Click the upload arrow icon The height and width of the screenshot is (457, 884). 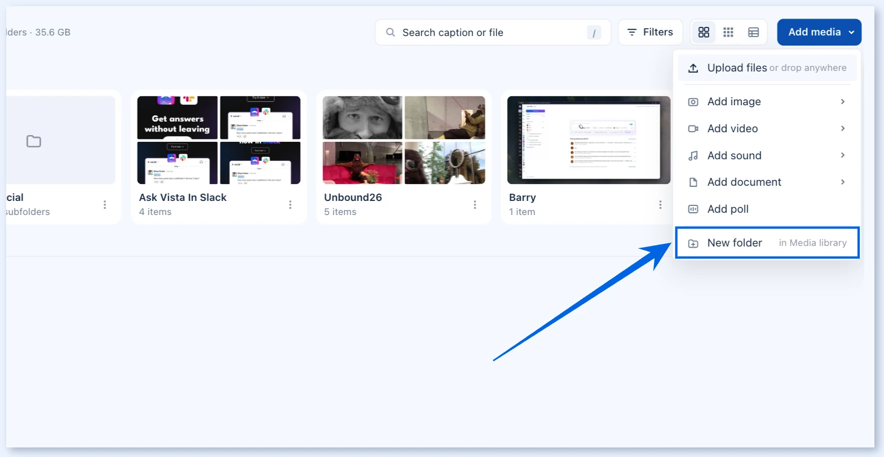coord(693,68)
